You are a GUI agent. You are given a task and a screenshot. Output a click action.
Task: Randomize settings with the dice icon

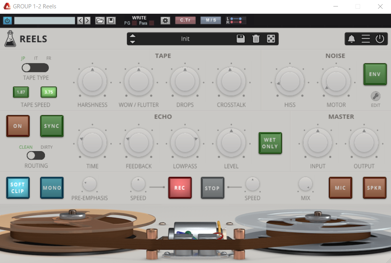pos(271,39)
